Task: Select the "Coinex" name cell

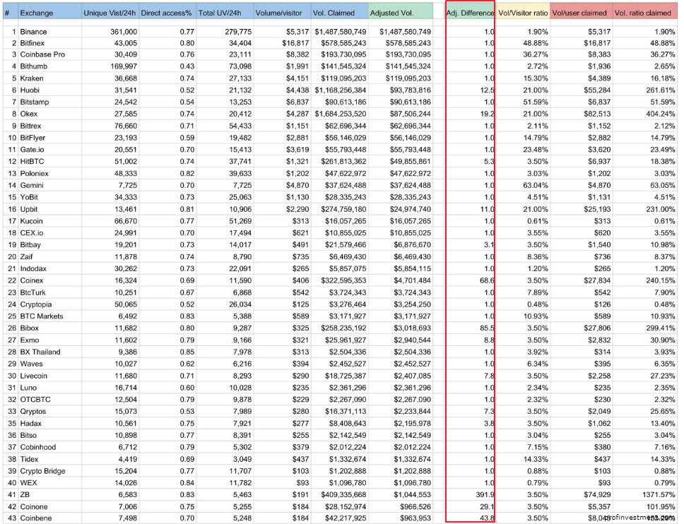Action: pos(32,280)
